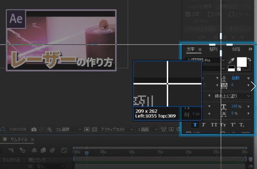The image size is (257, 169).
Task: Click the トラックマット column header
Action: (x=11, y=160)
